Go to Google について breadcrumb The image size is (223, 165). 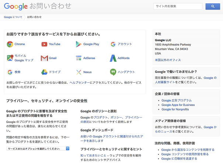pos(13,17)
